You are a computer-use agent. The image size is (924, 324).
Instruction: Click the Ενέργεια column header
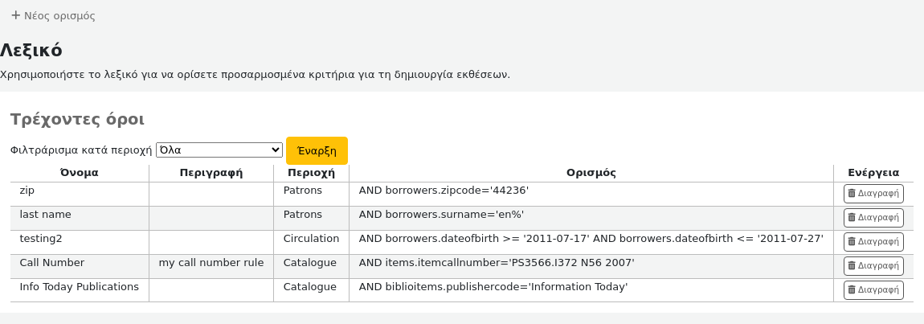tap(873, 173)
